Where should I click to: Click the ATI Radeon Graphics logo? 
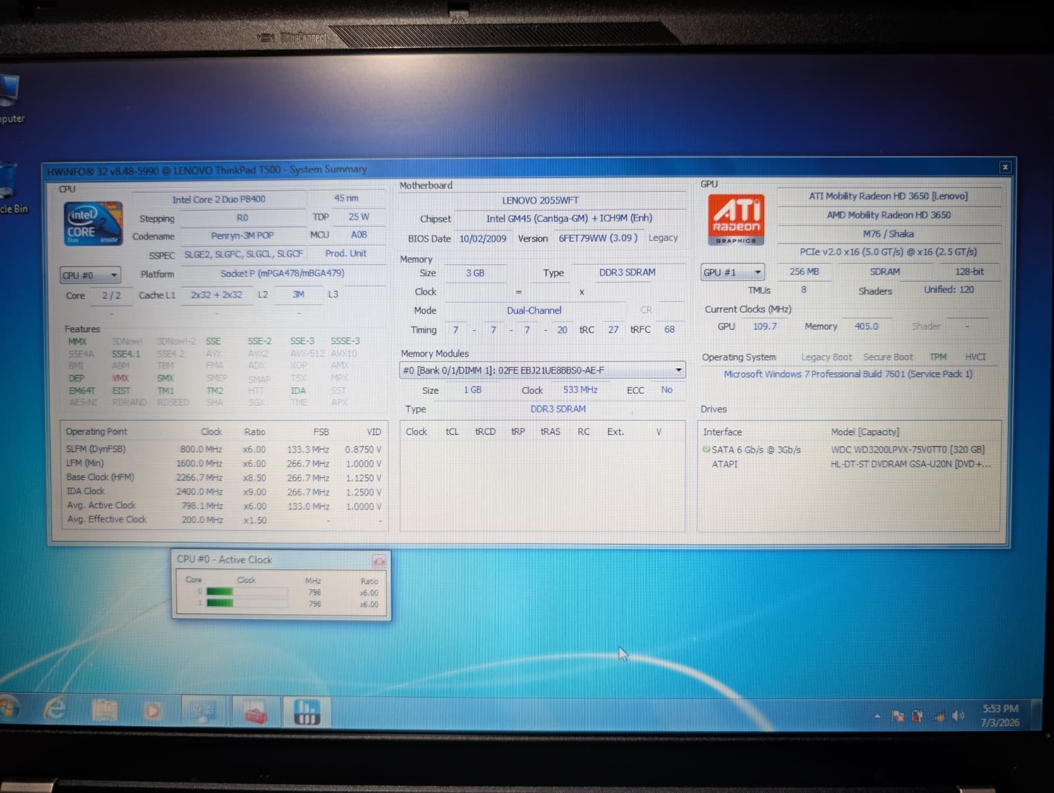736,219
